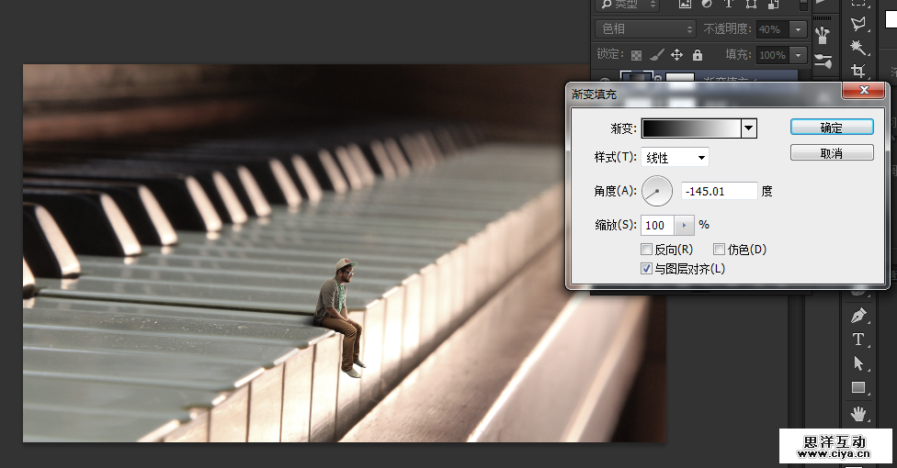Enable the 仿色(D) dither checkbox
This screenshot has width=897, height=468.
click(720, 250)
